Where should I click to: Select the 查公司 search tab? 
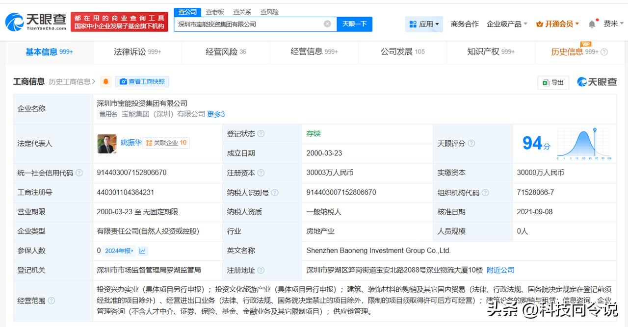pos(187,12)
